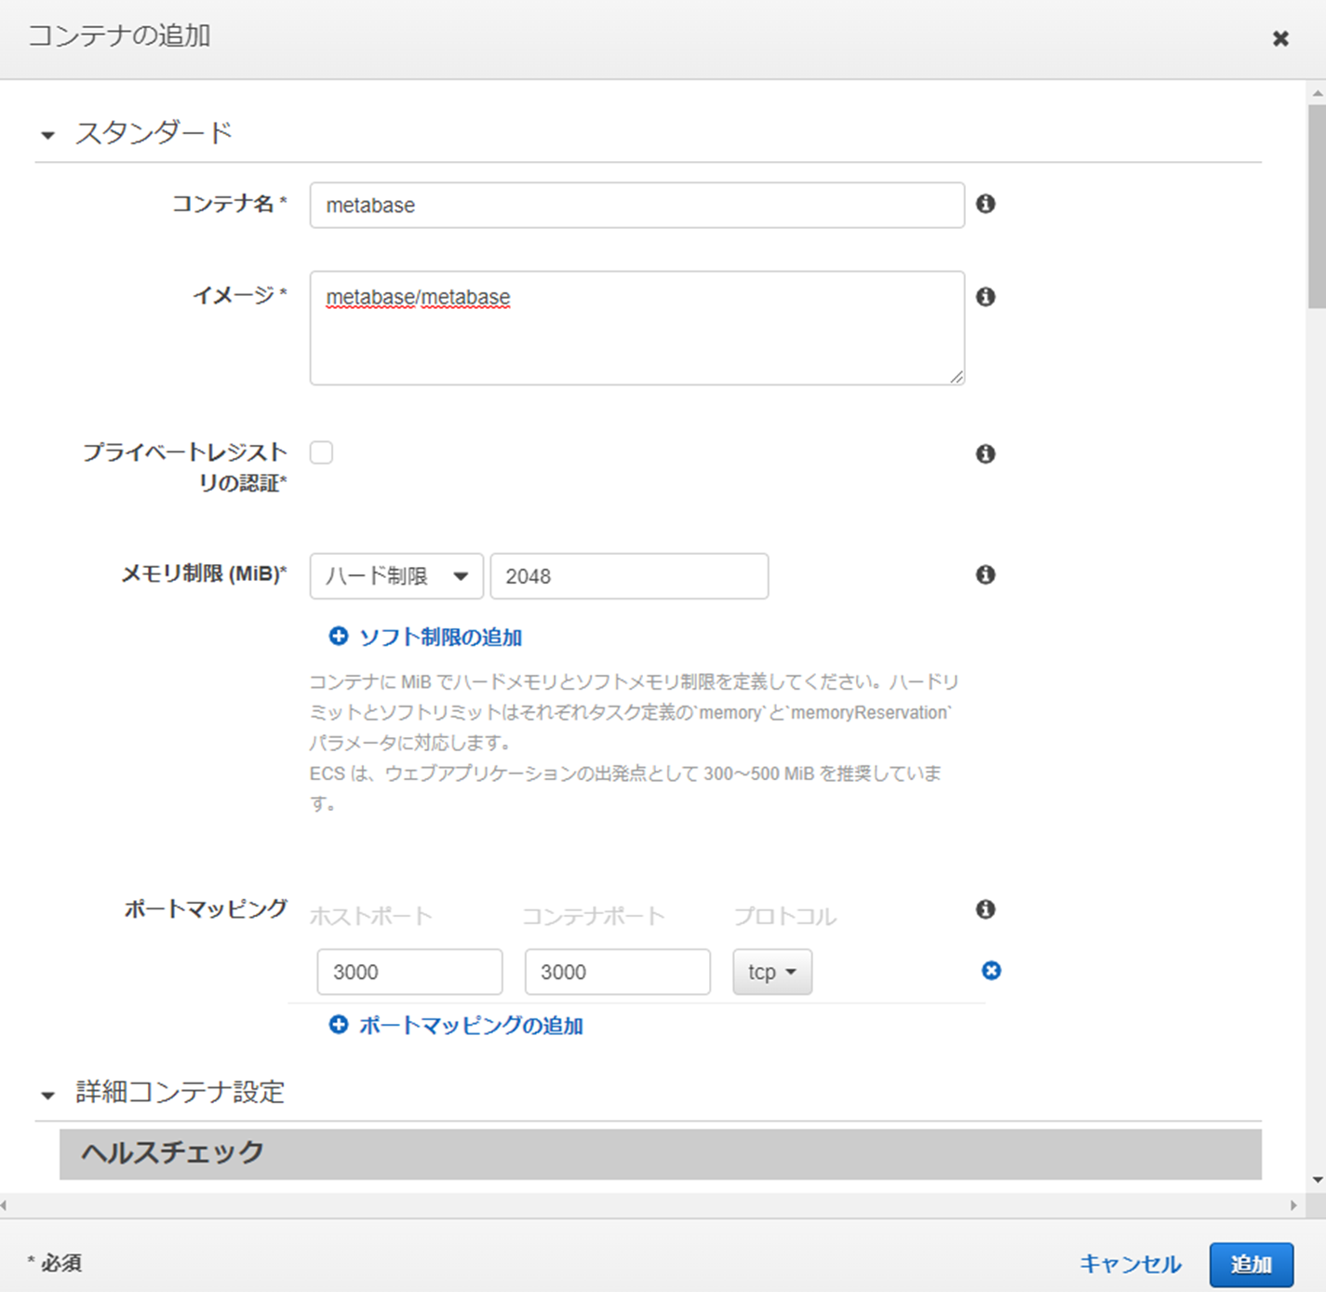
Task: Click ポートマッピングの追加 link
Action: coord(471,1025)
